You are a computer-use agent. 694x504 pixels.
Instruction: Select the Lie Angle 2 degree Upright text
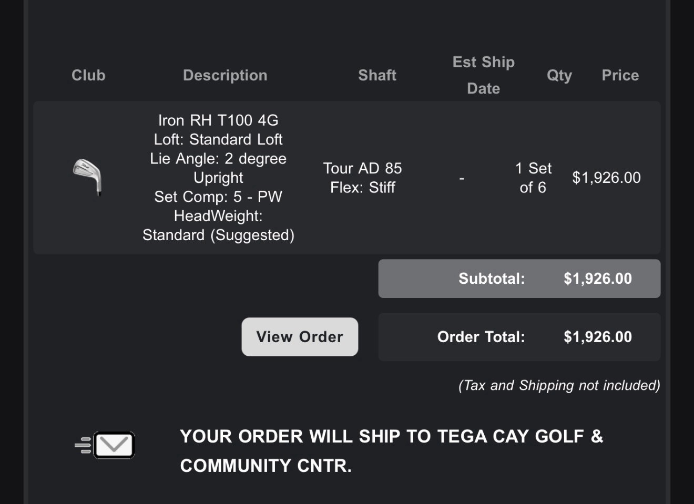coord(218,168)
